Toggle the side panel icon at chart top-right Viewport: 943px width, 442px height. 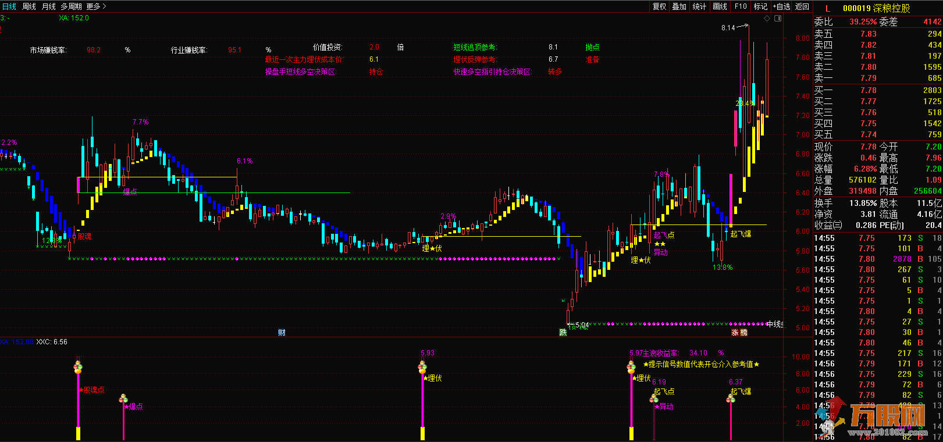pyautogui.click(x=777, y=19)
